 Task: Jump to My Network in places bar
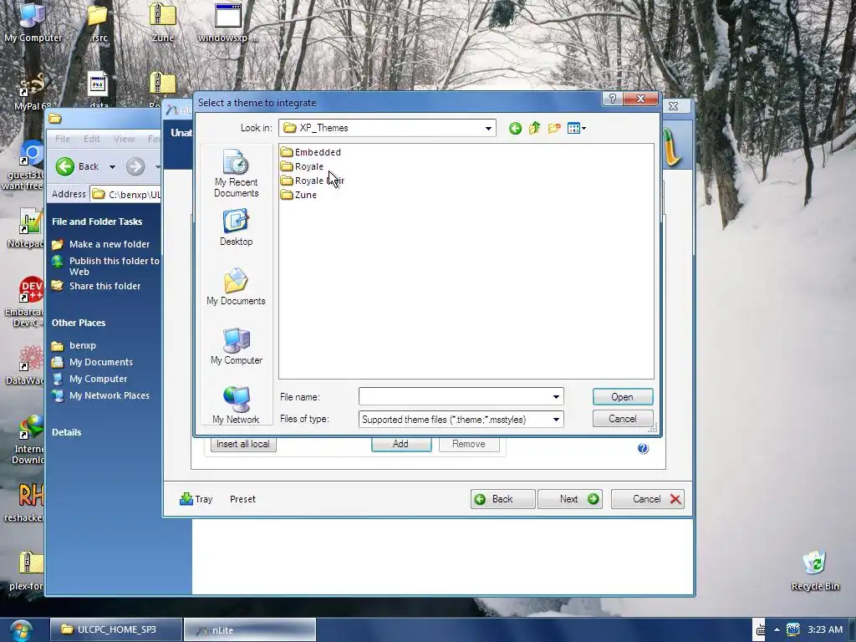(236, 405)
